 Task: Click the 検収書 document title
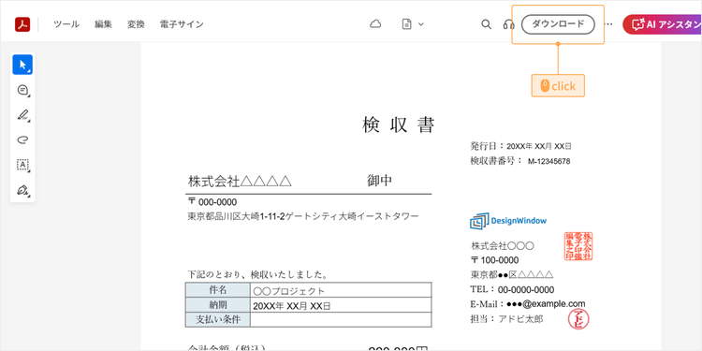(399, 124)
